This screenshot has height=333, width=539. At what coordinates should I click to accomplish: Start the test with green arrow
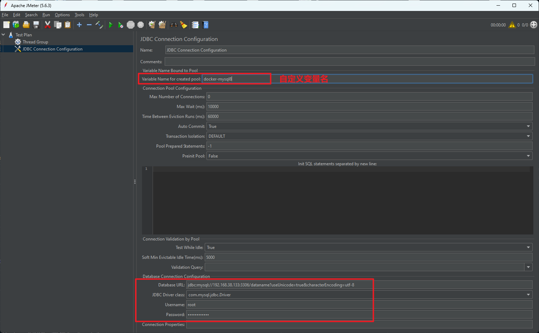pos(111,25)
